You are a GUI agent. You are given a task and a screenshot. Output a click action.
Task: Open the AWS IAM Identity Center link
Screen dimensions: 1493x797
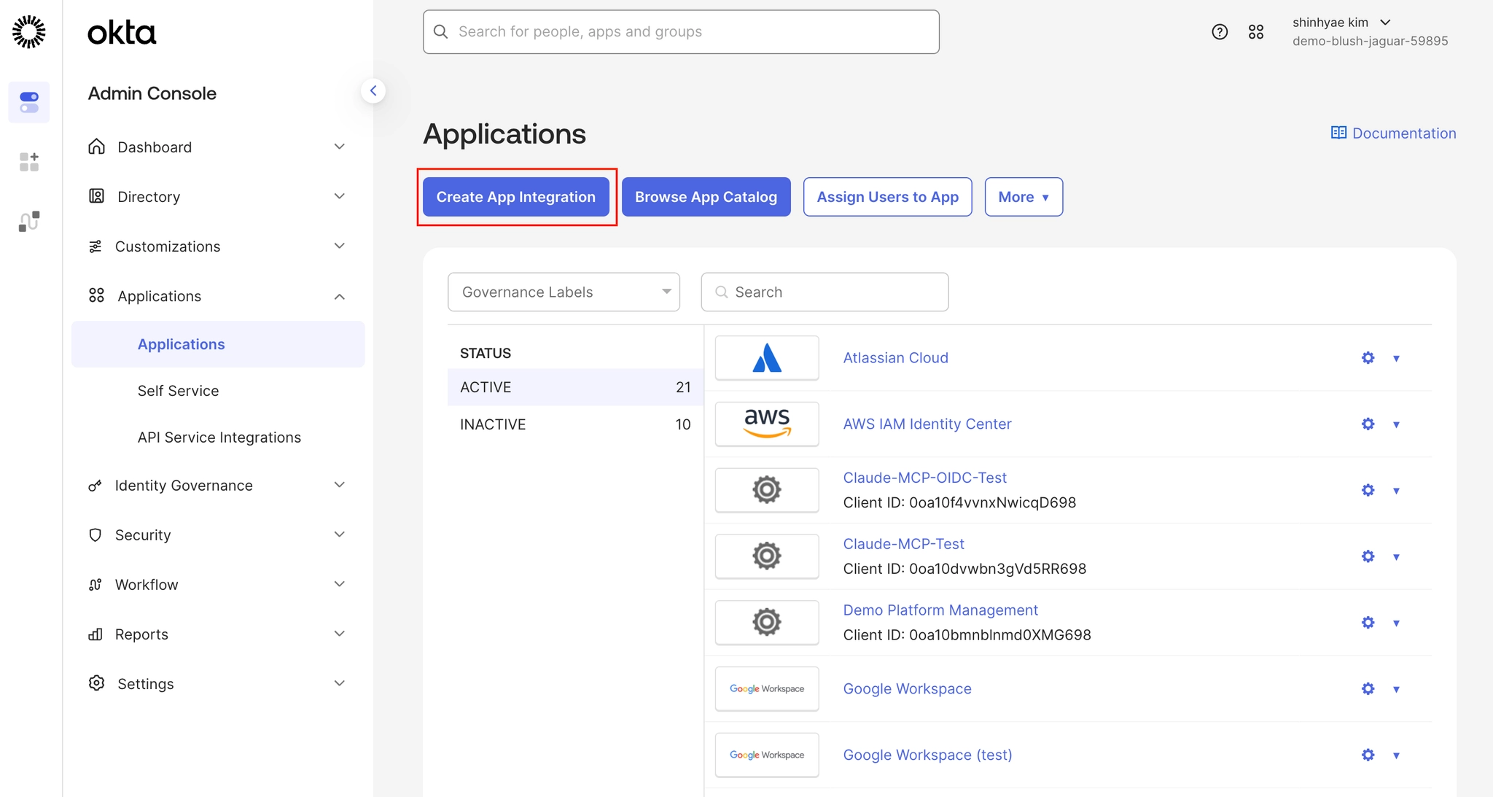click(x=927, y=424)
